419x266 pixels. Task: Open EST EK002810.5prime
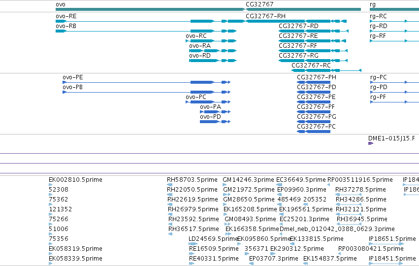75,180
